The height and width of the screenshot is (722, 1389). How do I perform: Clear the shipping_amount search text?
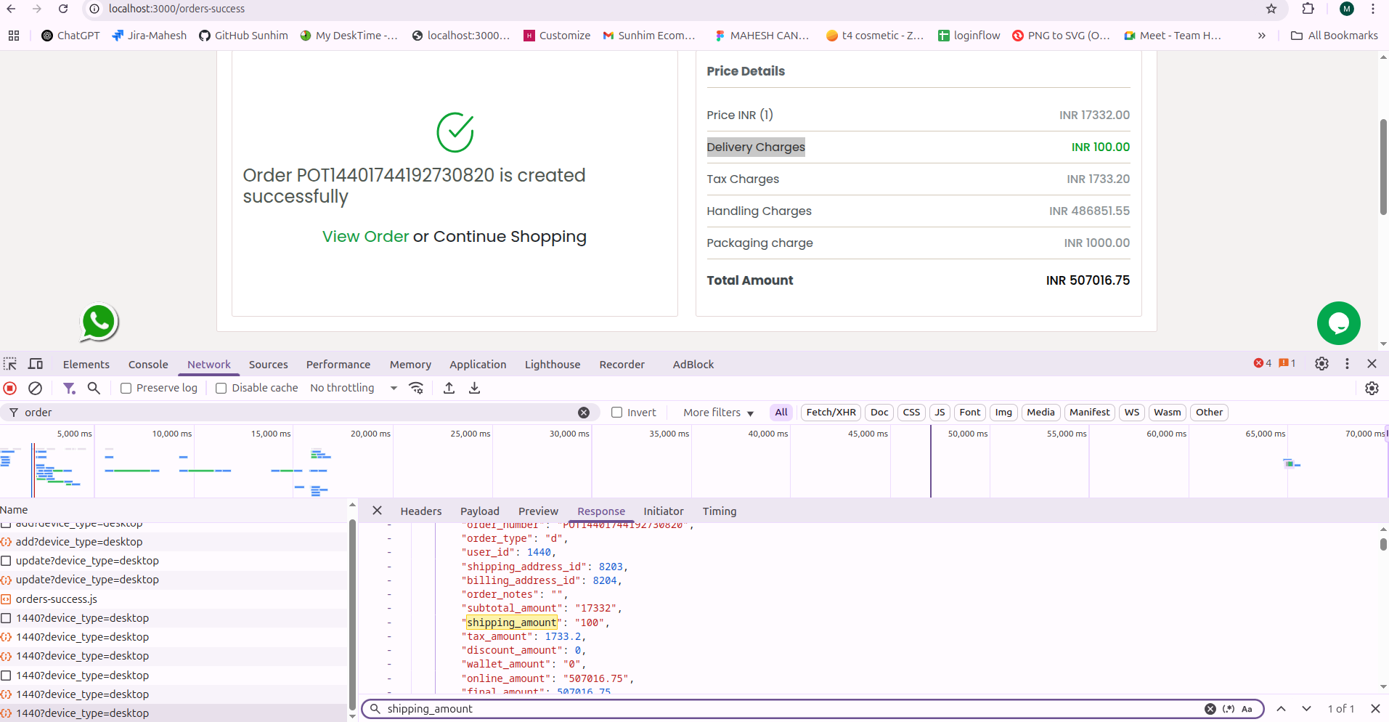pyautogui.click(x=1210, y=709)
